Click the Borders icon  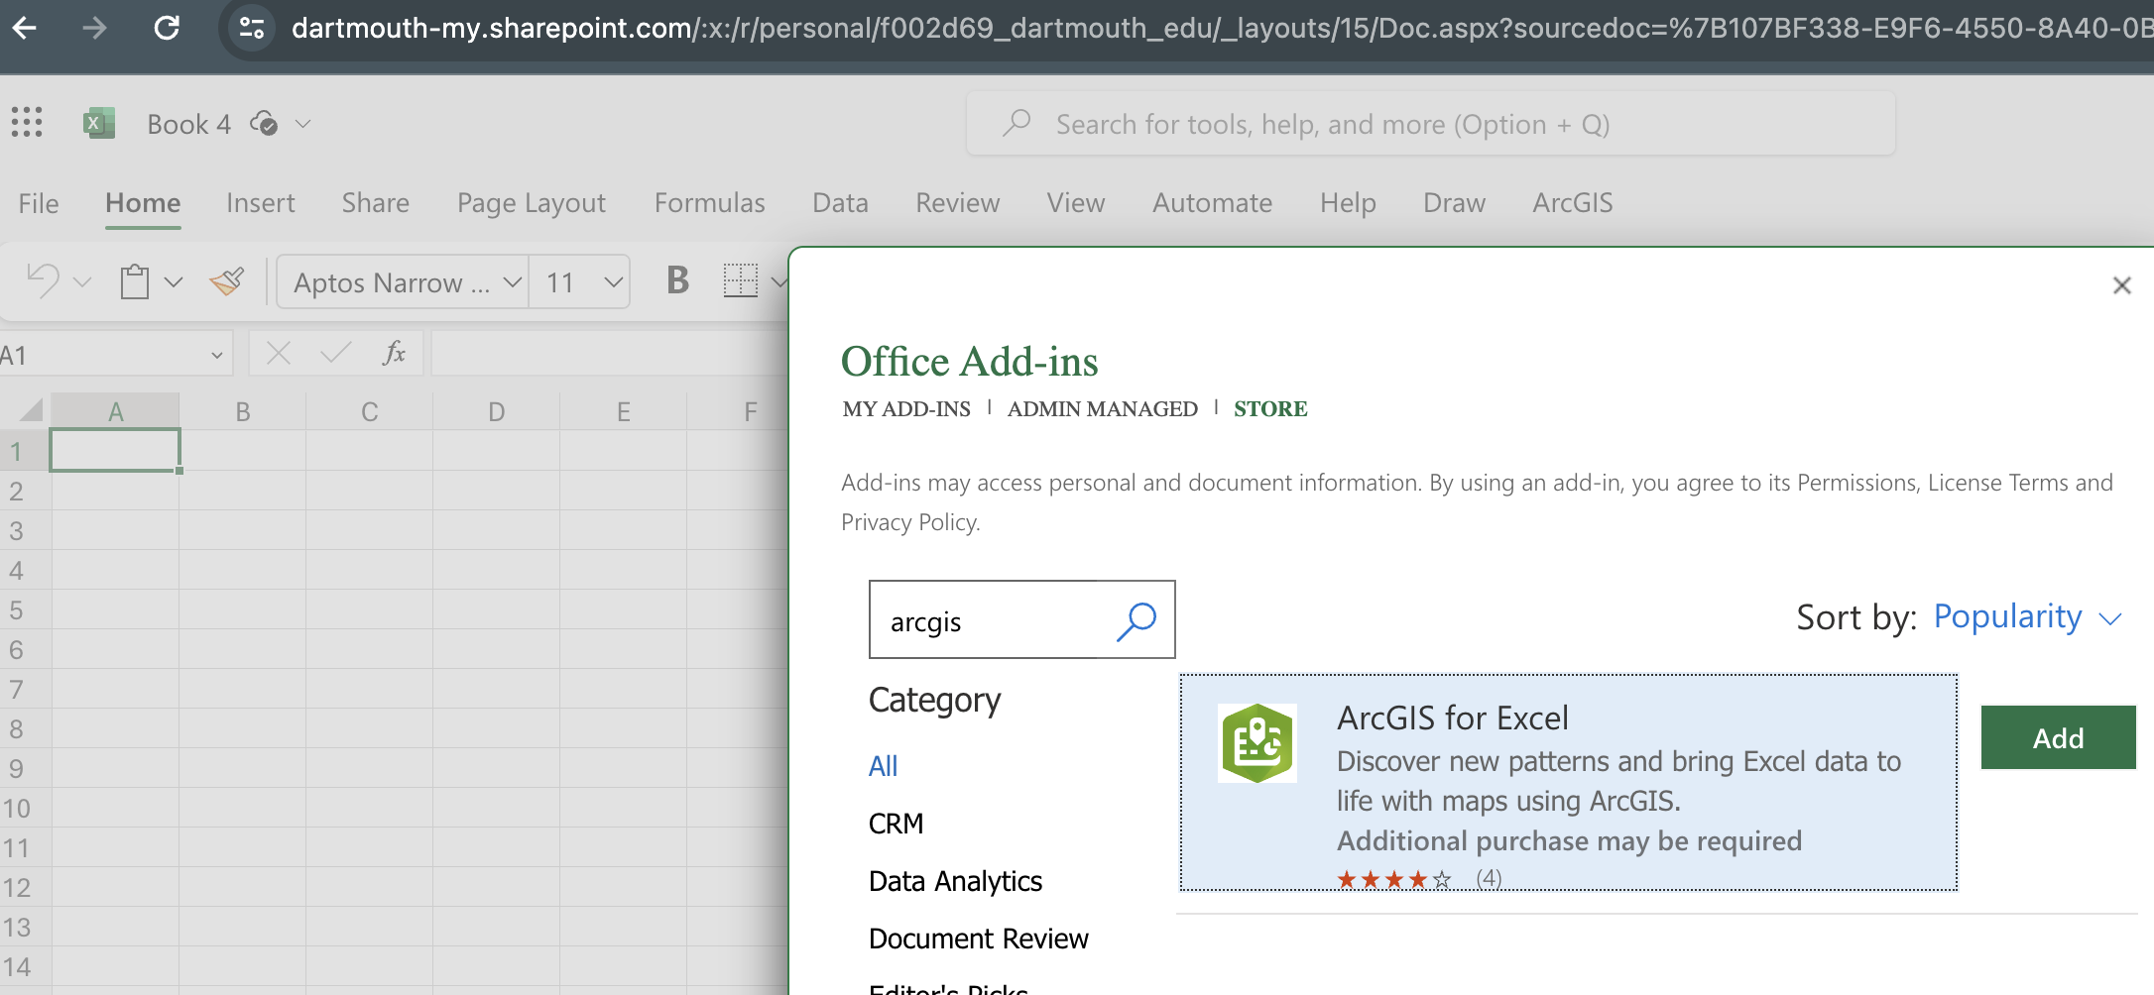click(x=740, y=280)
